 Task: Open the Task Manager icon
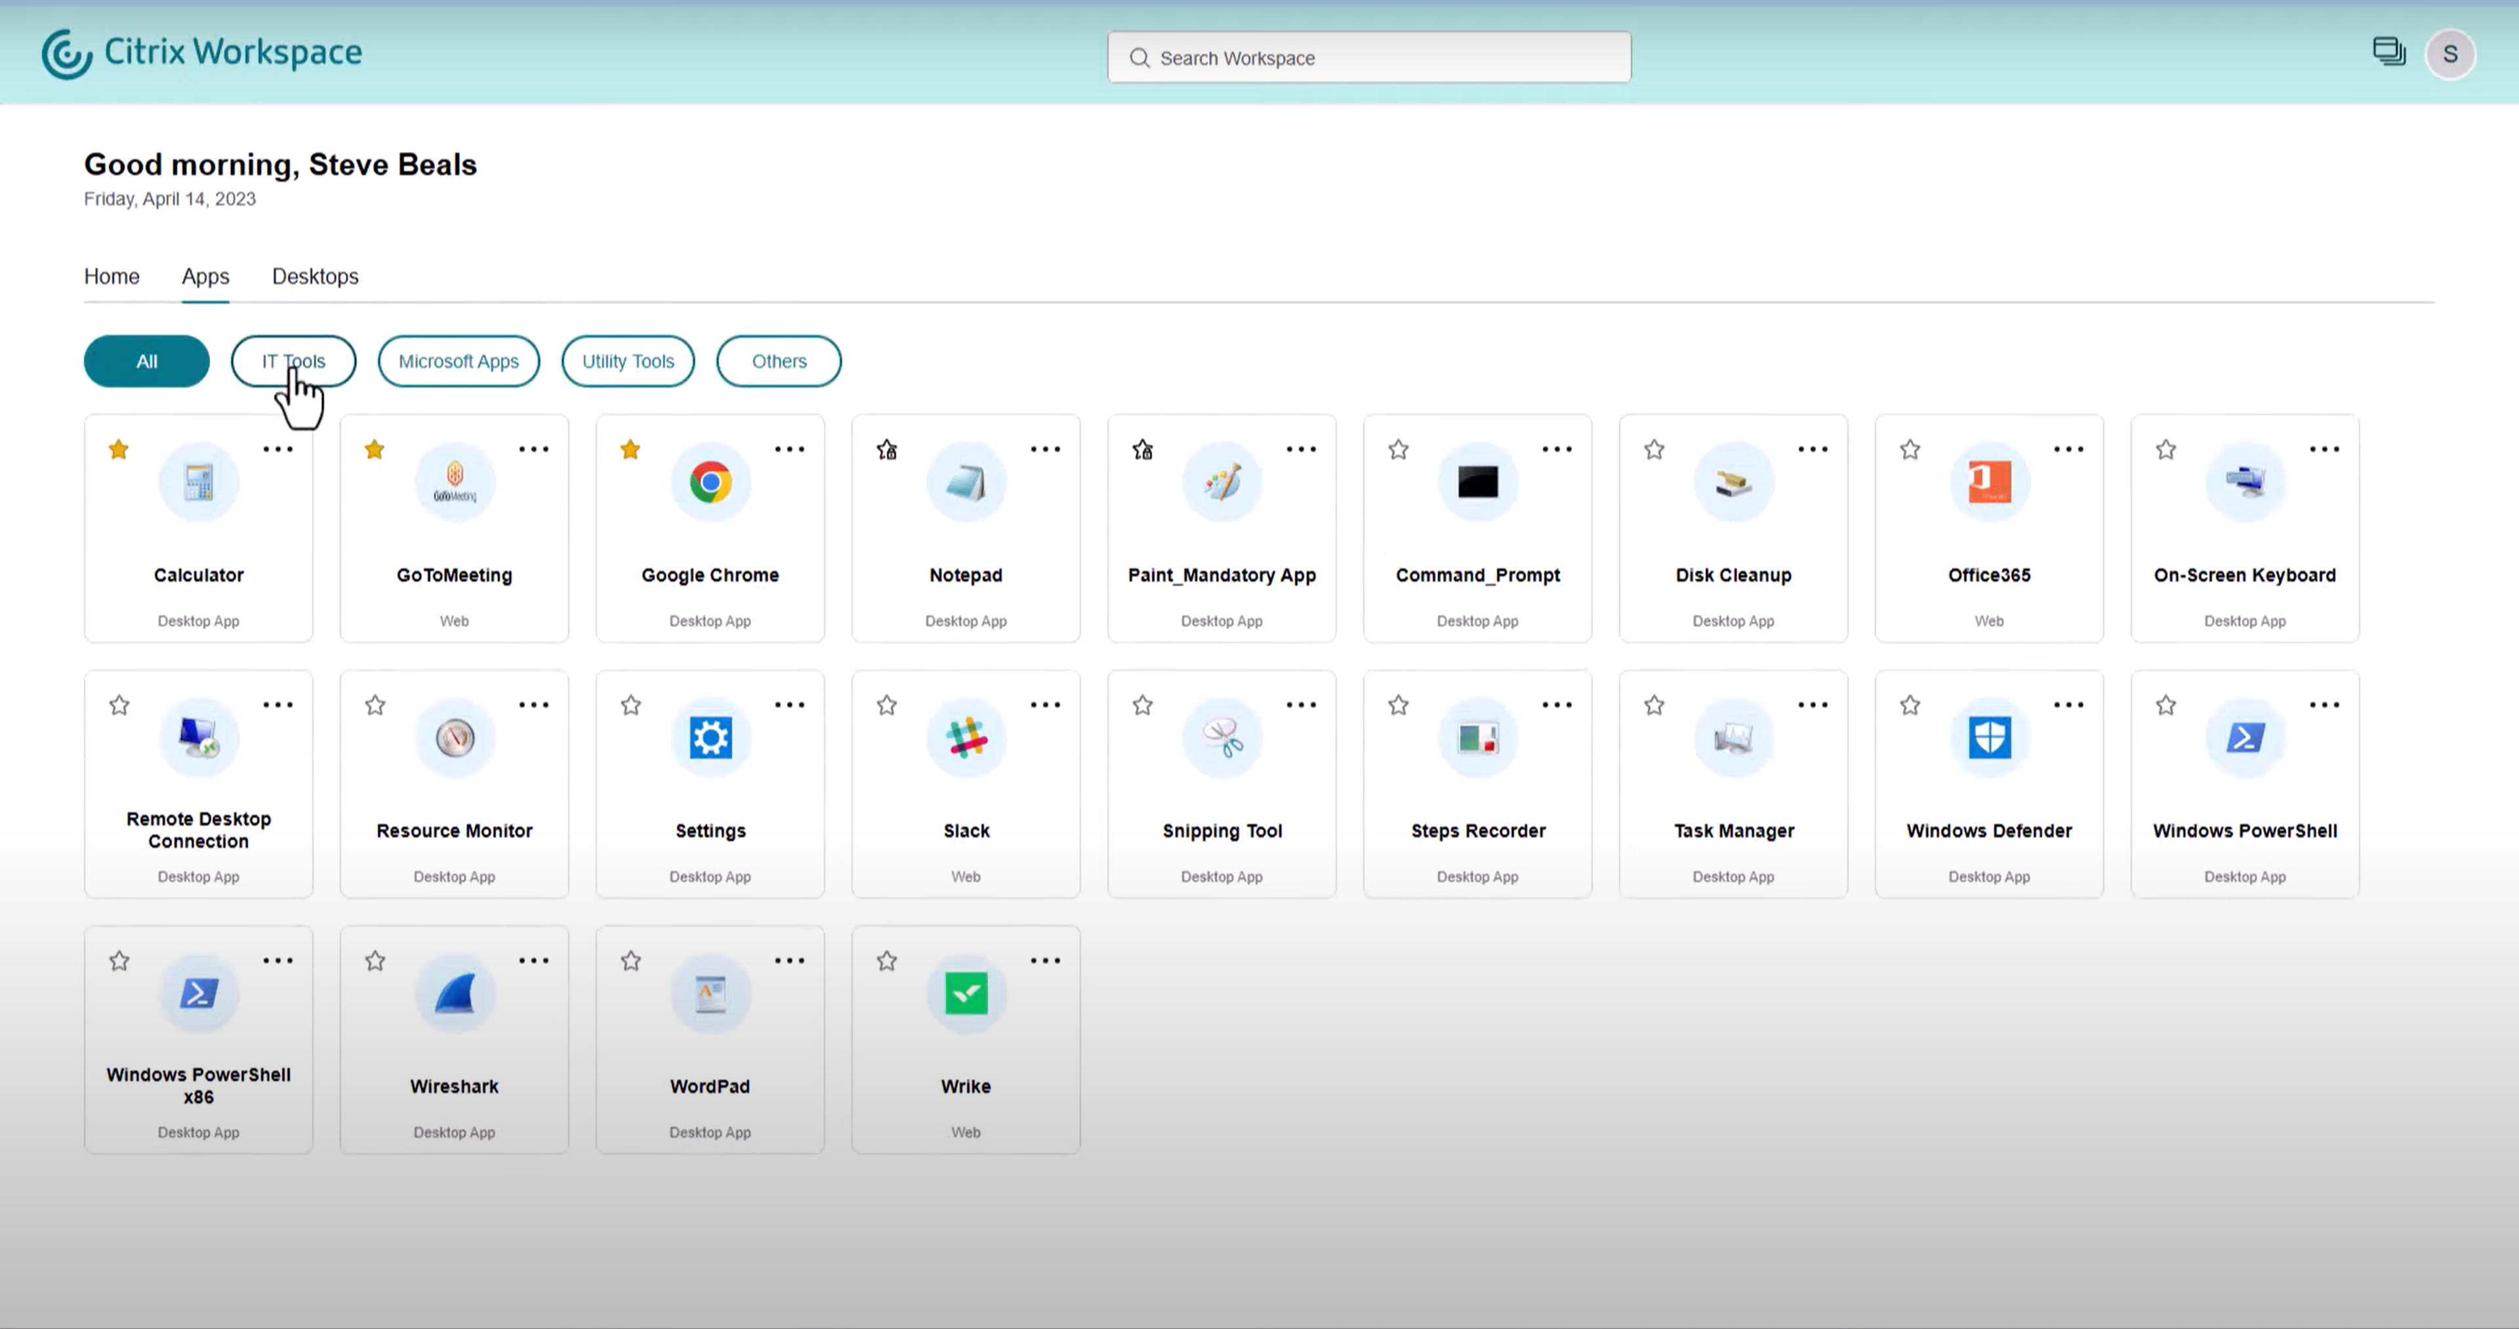pos(1734,738)
